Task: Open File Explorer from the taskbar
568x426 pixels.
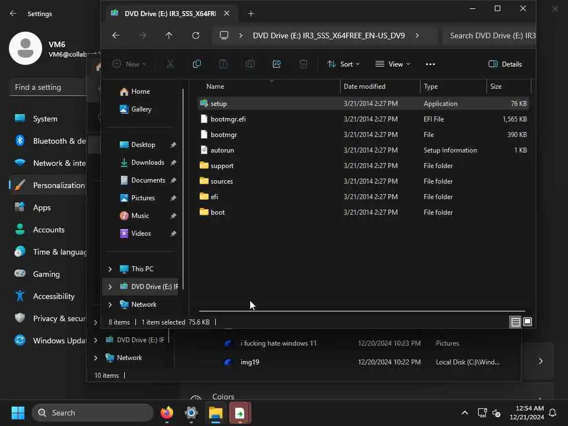Action: click(x=216, y=413)
